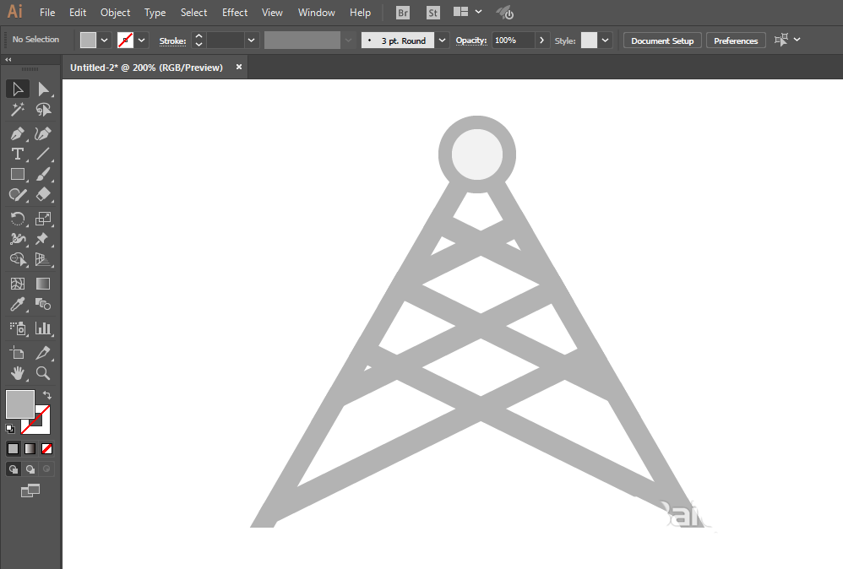The height and width of the screenshot is (569, 843).
Task: Switch to the Untitled-2 document tab
Action: click(146, 68)
